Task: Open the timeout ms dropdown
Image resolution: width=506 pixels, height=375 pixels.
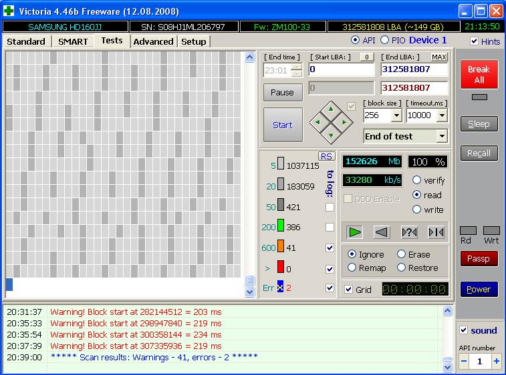Action: [x=441, y=115]
